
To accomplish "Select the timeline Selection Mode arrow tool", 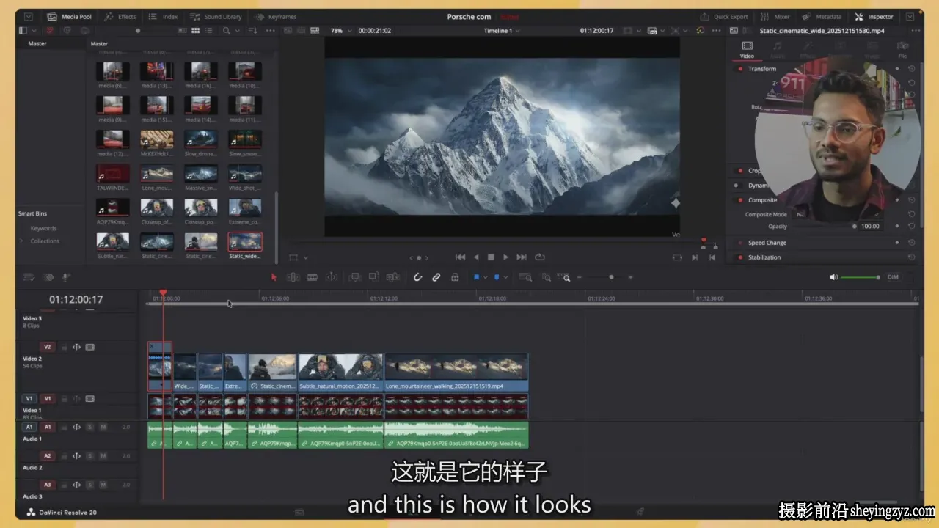I will pyautogui.click(x=274, y=277).
